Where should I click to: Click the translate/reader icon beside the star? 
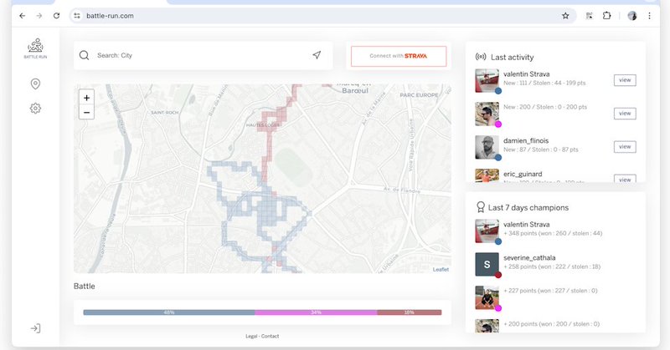[x=590, y=16]
